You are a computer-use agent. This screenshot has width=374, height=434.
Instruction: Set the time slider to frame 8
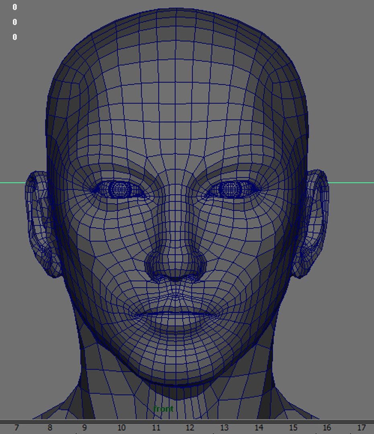[50, 428]
